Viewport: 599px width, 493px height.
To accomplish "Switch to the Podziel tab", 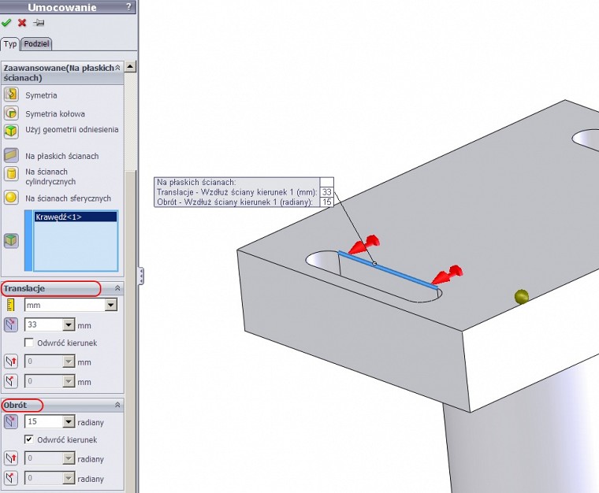I will pyautogui.click(x=36, y=44).
